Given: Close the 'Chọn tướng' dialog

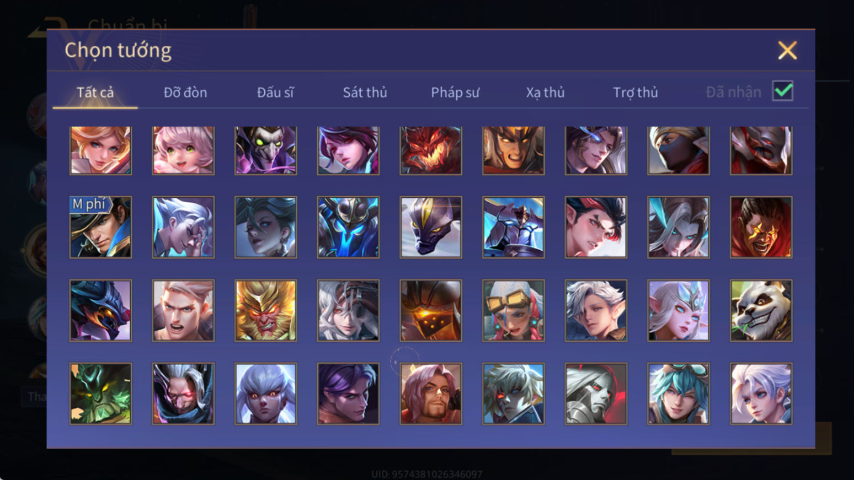Looking at the screenshot, I should pyautogui.click(x=787, y=50).
